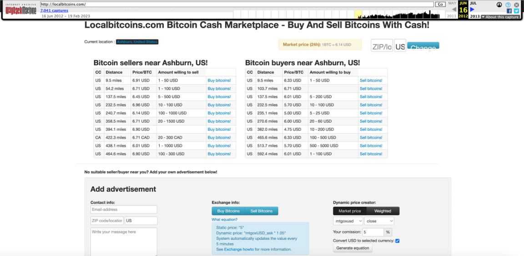Viewport: 524px width, 256px height.
Task: Toggle Convert USD to selected currency checkbox
Action: click(397, 241)
